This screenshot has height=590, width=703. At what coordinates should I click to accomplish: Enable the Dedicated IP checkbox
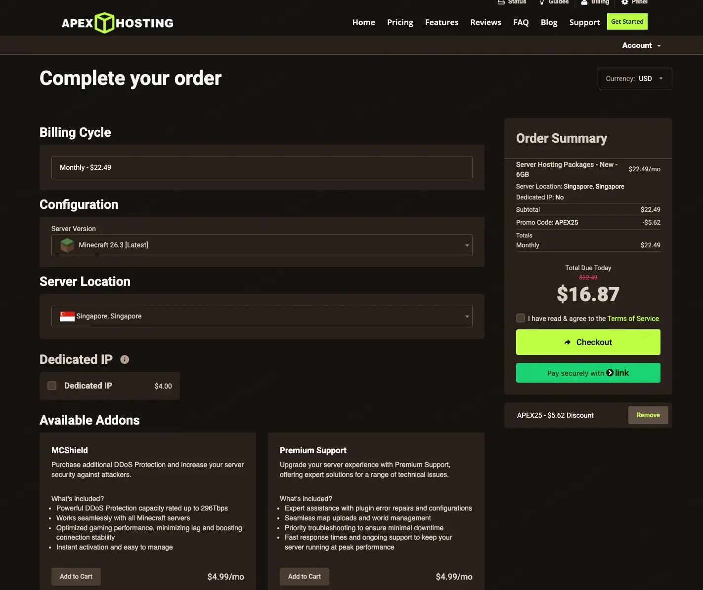tap(52, 386)
